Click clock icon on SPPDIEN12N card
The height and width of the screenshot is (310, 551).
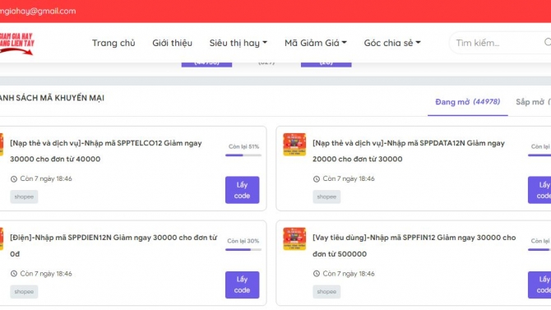14,274
